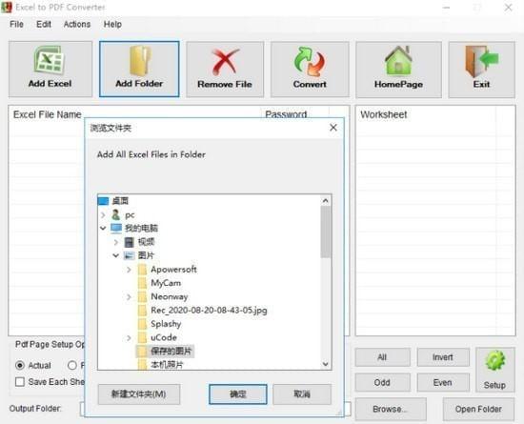
Task: Click the app icon in title bar
Action: click(7, 7)
